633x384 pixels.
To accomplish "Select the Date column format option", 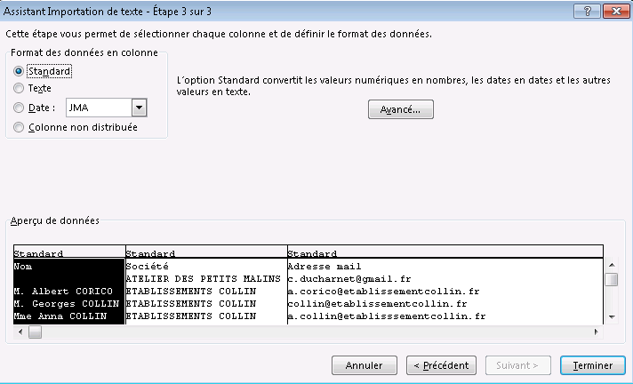I will click(x=20, y=108).
